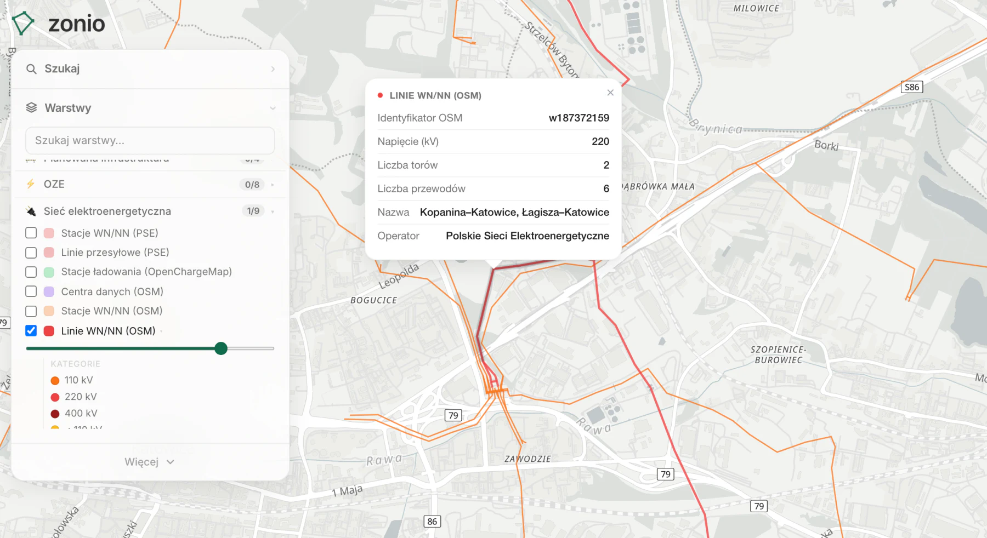Click the purple Centra danych color swatch
Screen dimensions: 987x538
[49, 291]
